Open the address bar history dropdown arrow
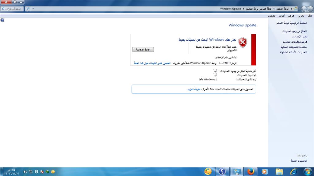314x176 pixels. point(33,9)
